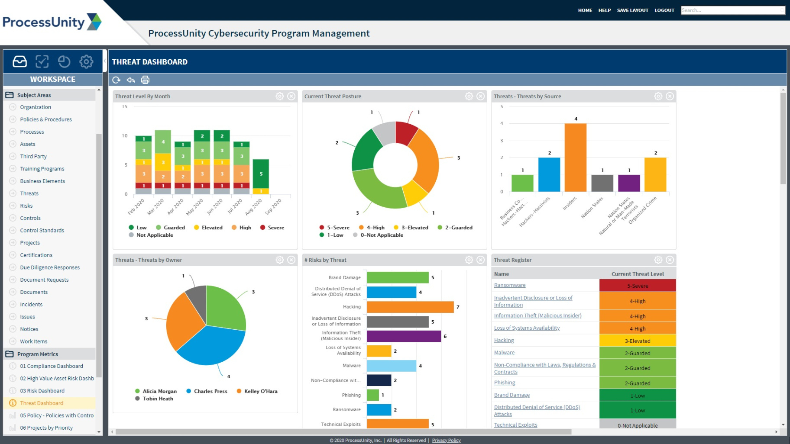Image resolution: width=790 pixels, height=444 pixels.
Task: Click SAVE LAYOUT in top menu
Action: 632,10
